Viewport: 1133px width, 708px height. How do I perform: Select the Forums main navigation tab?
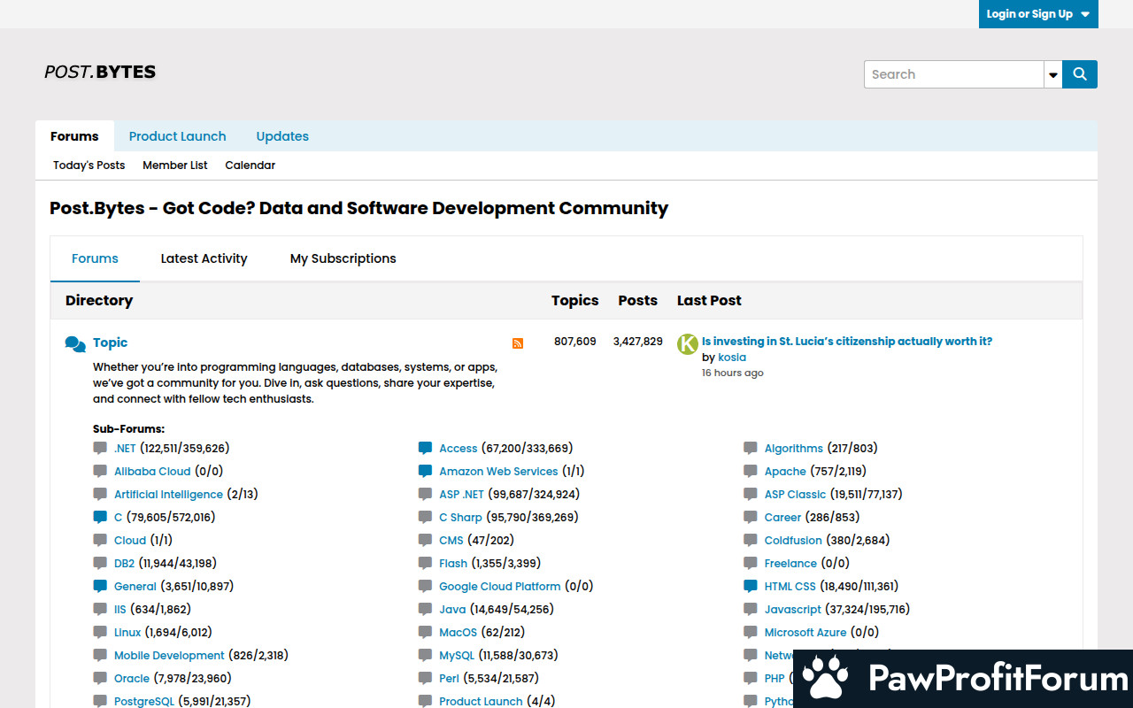[74, 136]
